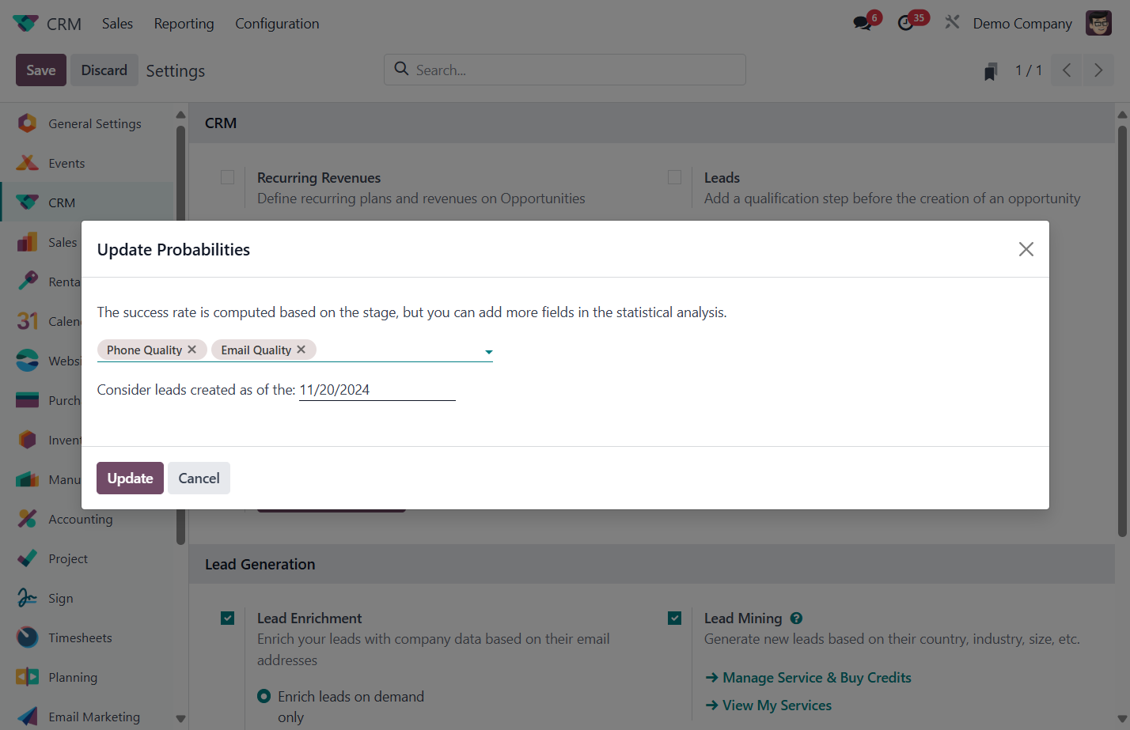Remove the Email Quality tag

coord(301,350)
